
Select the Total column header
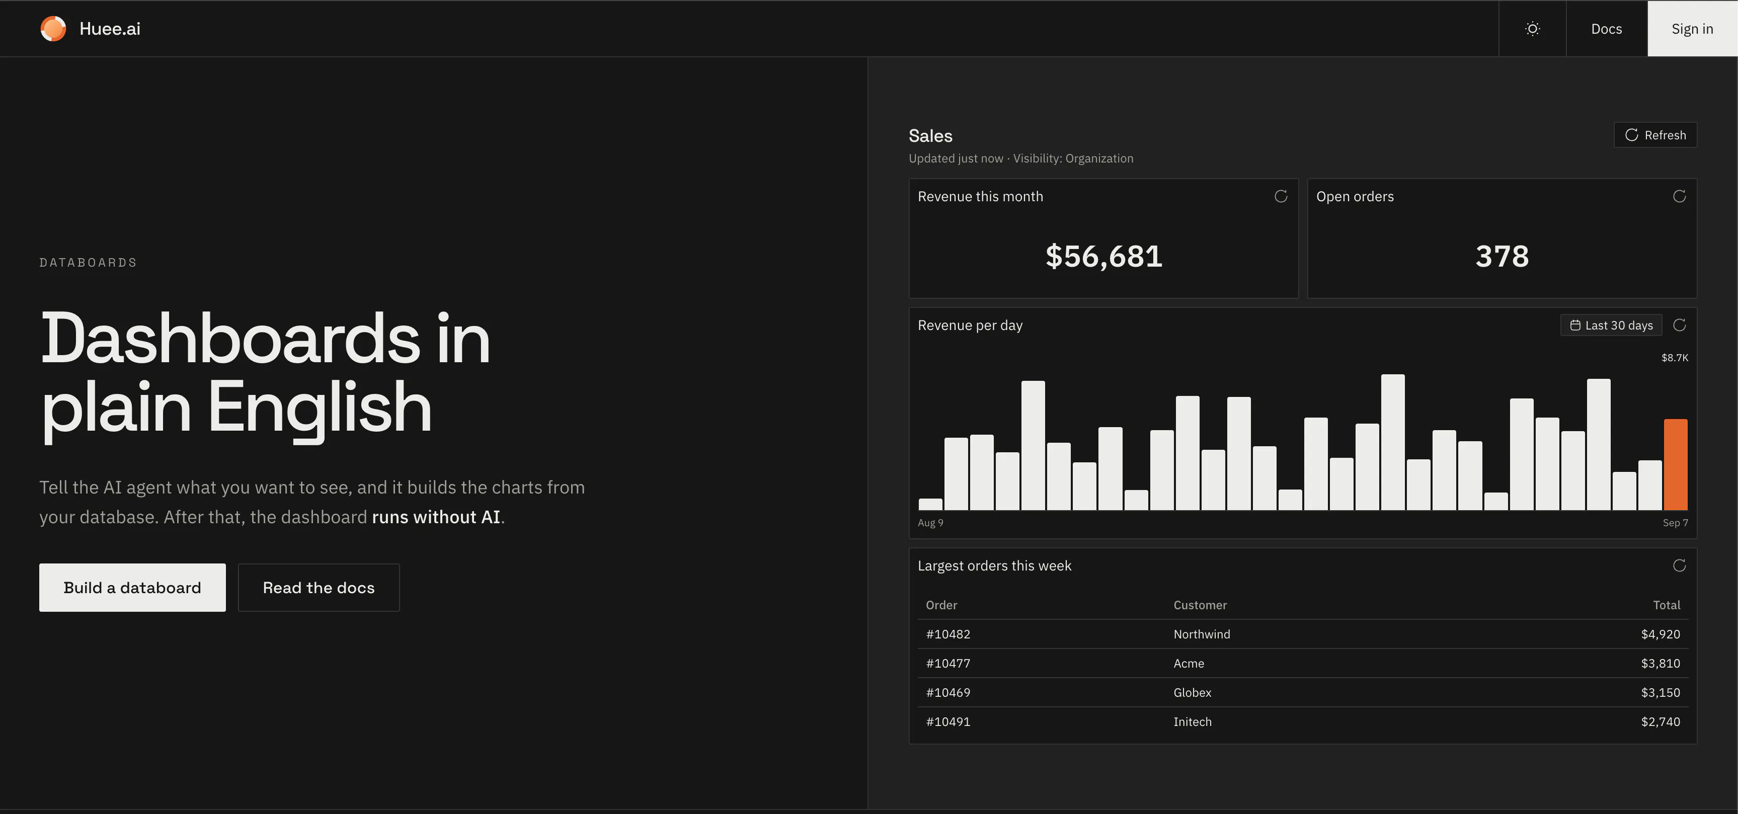coord(1667,605)
